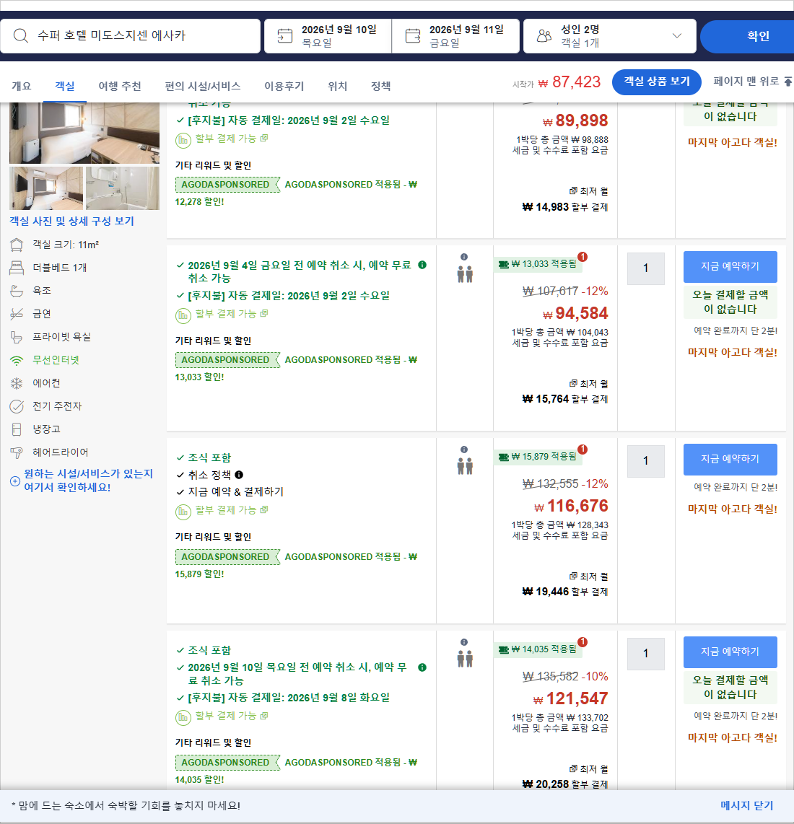Click AGODASPONSORED coupon tag with 13,033 할인
794x824 pixels.
(x=226, y=360)
